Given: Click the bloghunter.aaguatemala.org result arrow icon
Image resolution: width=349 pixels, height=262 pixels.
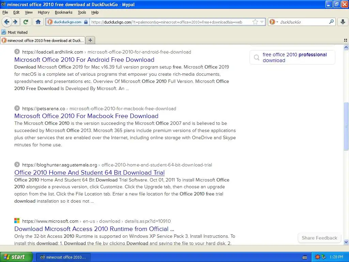Looking at the screenshot, I should click(x=17, y=165).
